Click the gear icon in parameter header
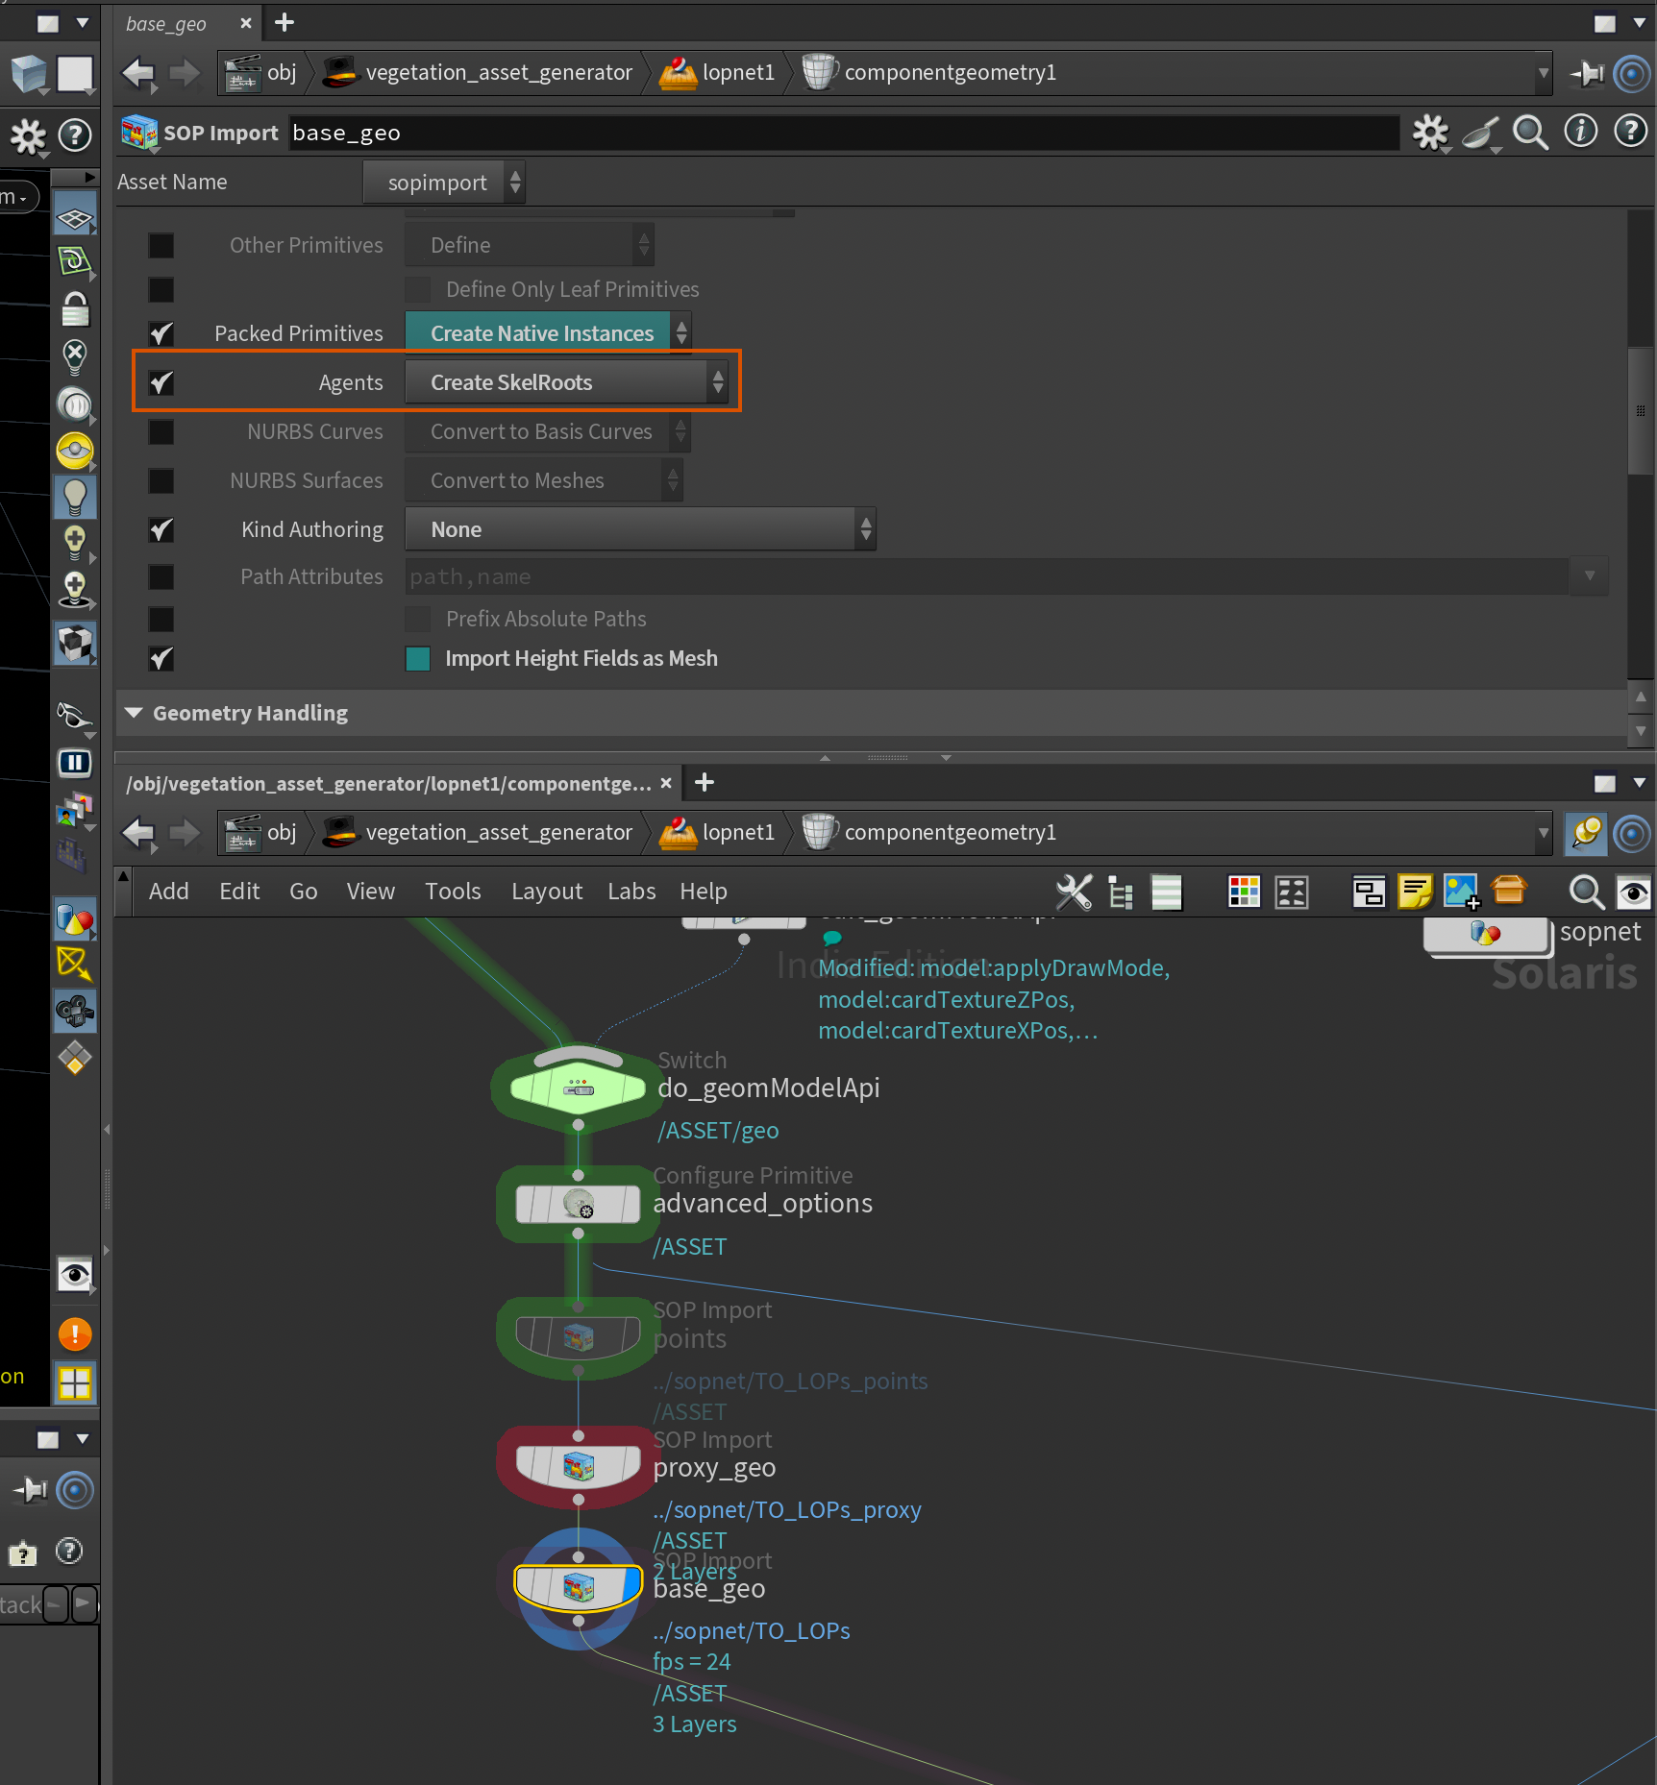The height and width of the screenshot is (1785, 1657). [1430, 133]
